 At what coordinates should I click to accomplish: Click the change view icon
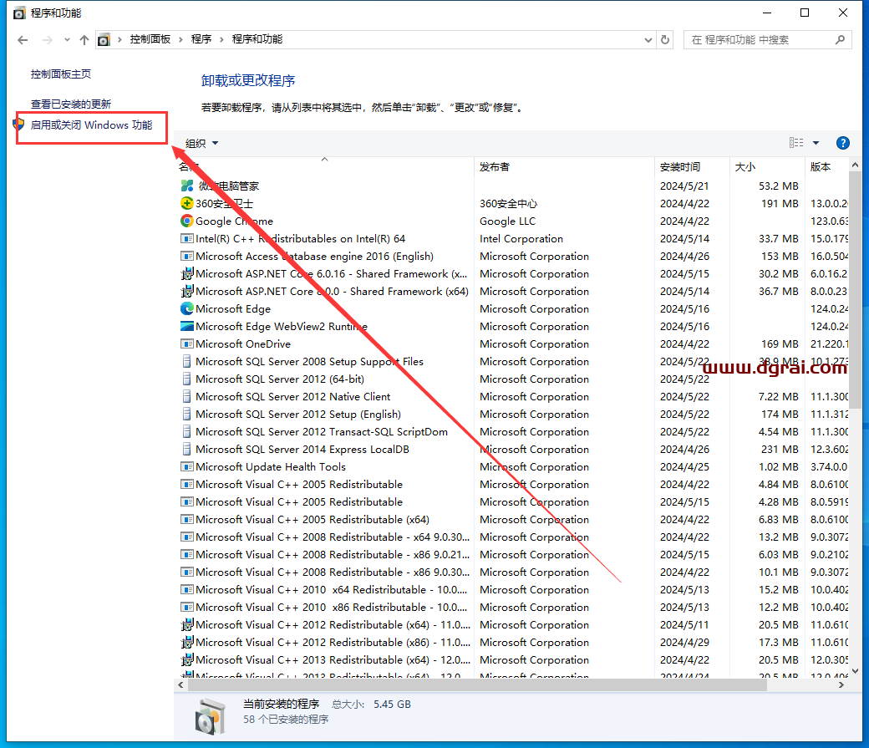[x=796, y=143]
